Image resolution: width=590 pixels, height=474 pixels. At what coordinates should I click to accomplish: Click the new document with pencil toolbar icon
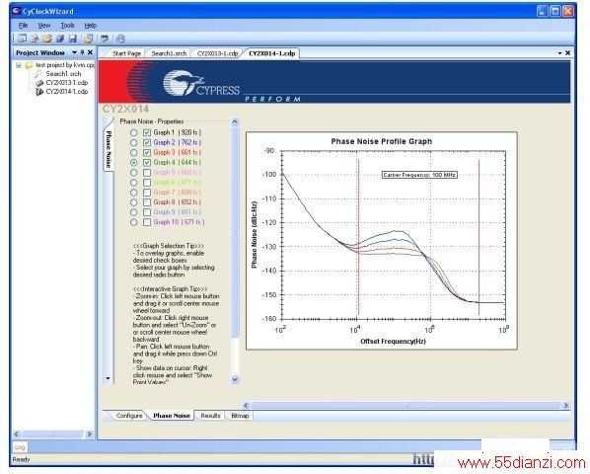click(x=35, y=39)
